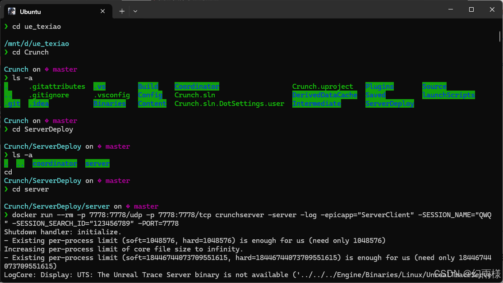This screenshot has height=283, width=503.
Task: Click the 'cd server' command line
Action: 31,189
